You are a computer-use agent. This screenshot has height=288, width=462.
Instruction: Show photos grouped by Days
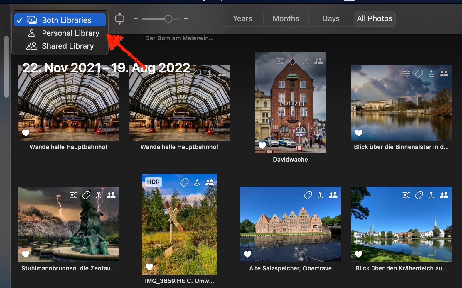[x=331, y=19]
